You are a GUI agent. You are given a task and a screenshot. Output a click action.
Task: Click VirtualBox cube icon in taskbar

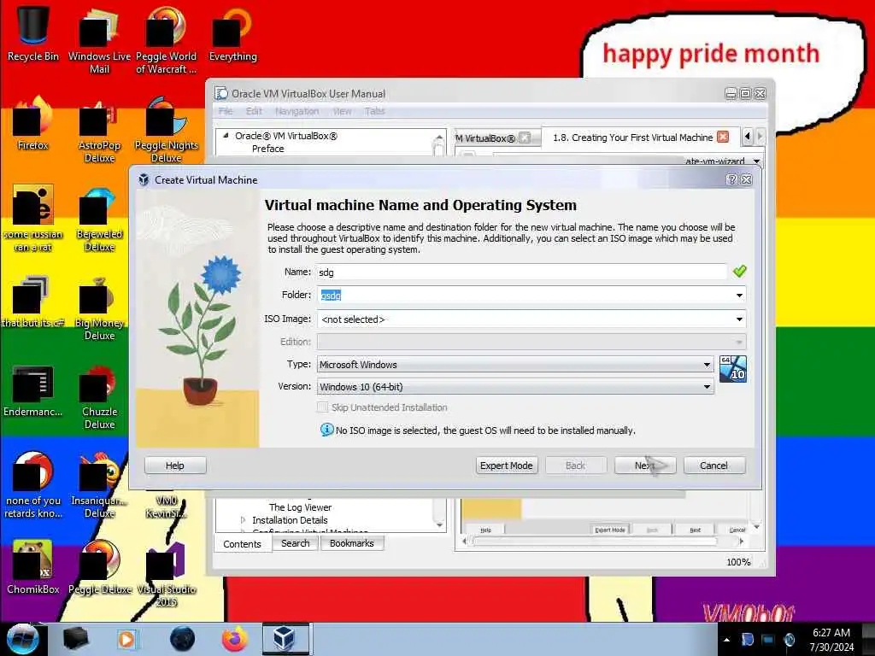[285, 639]
